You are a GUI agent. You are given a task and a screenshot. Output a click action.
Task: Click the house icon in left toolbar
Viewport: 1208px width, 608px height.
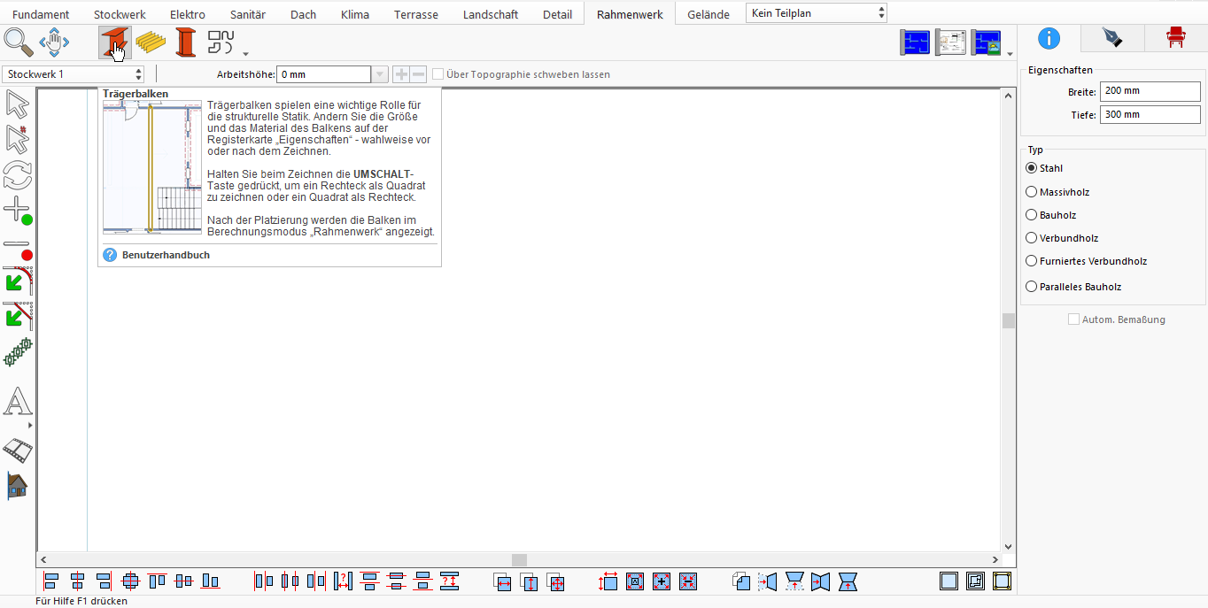pyautogui.click(x=17, y=485)
